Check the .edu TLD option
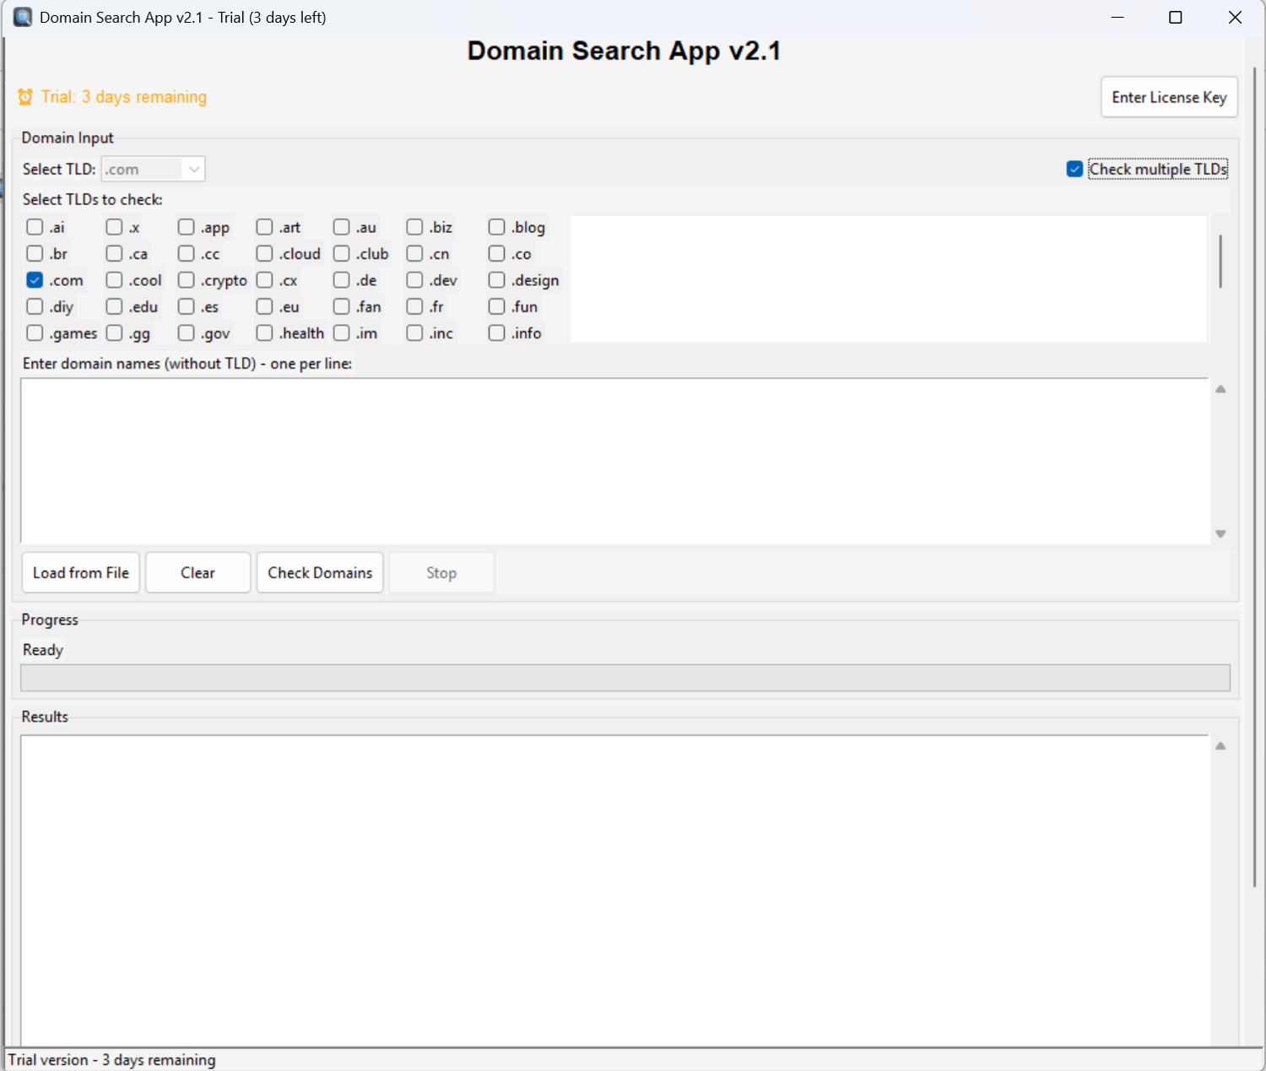The width and height of the screenshot is (1266, 1071). click(114, 306)
